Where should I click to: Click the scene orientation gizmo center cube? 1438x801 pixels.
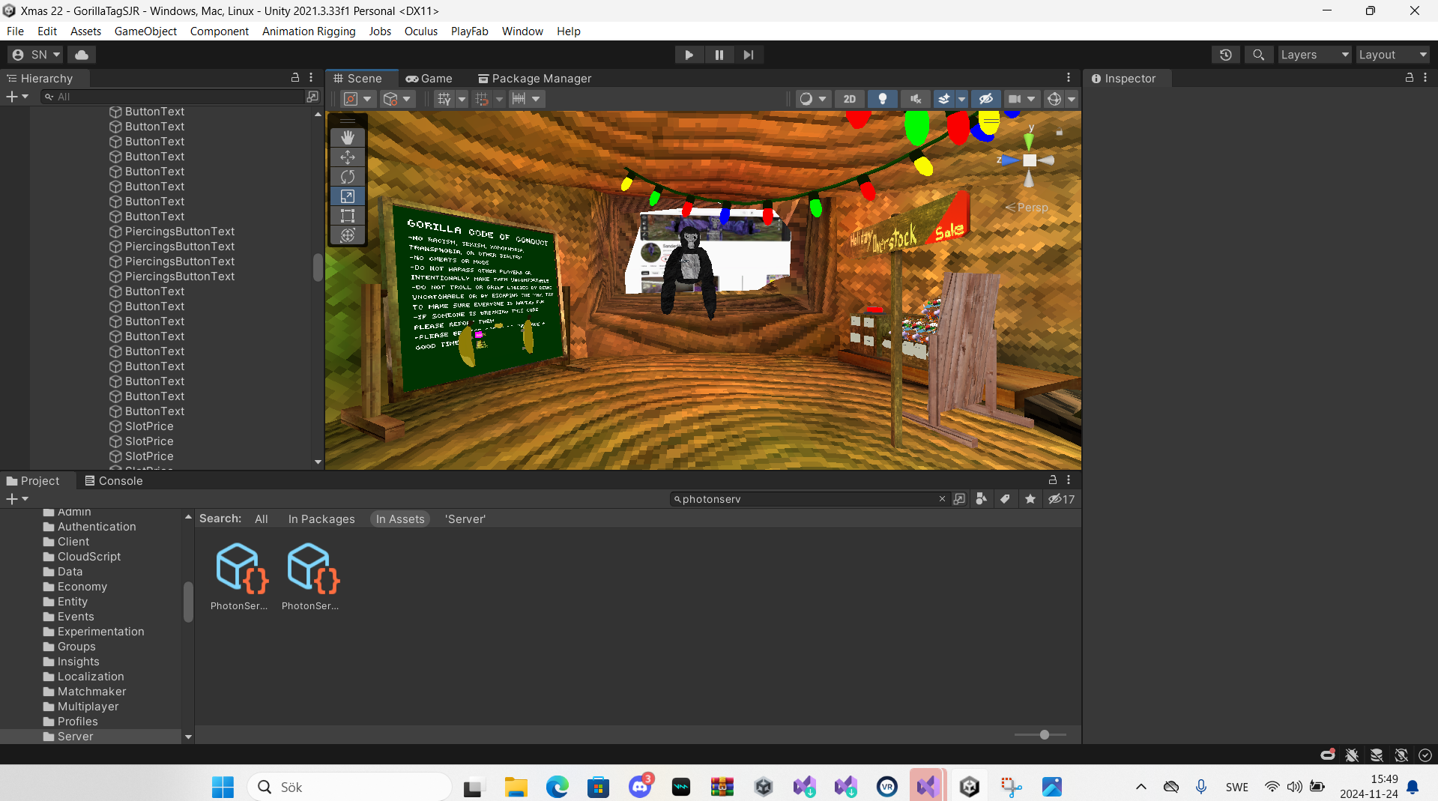click(1030, 160)
